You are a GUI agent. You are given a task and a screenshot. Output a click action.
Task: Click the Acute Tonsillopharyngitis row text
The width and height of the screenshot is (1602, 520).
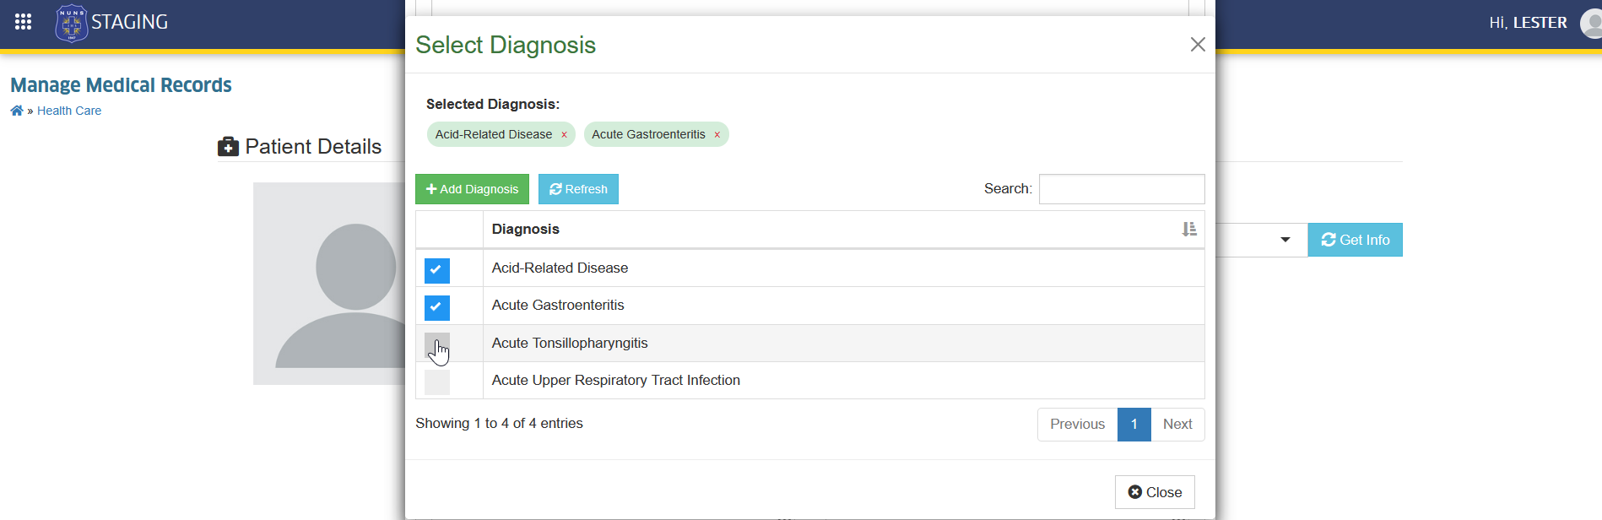tap(570, 343)
